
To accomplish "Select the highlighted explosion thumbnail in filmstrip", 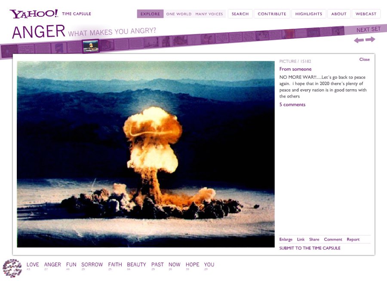I will [x=91, y=46].
